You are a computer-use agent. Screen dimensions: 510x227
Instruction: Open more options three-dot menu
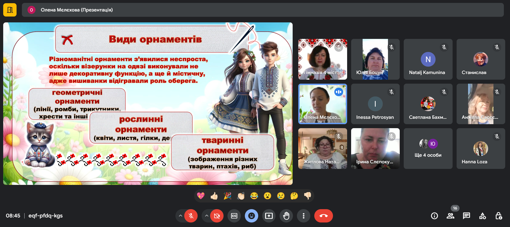(304, 216)
